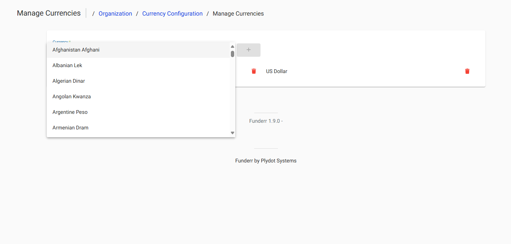The height and width of the screenshot is (244, 511).
Task: Select Armenian Dram from the dropdown
Action: click(70, 128)
